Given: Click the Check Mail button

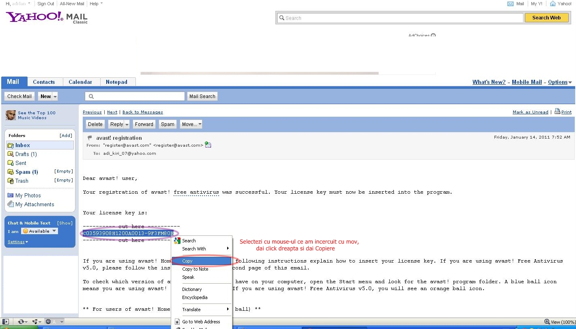Looking at the screenshot, I should [19, 96].
